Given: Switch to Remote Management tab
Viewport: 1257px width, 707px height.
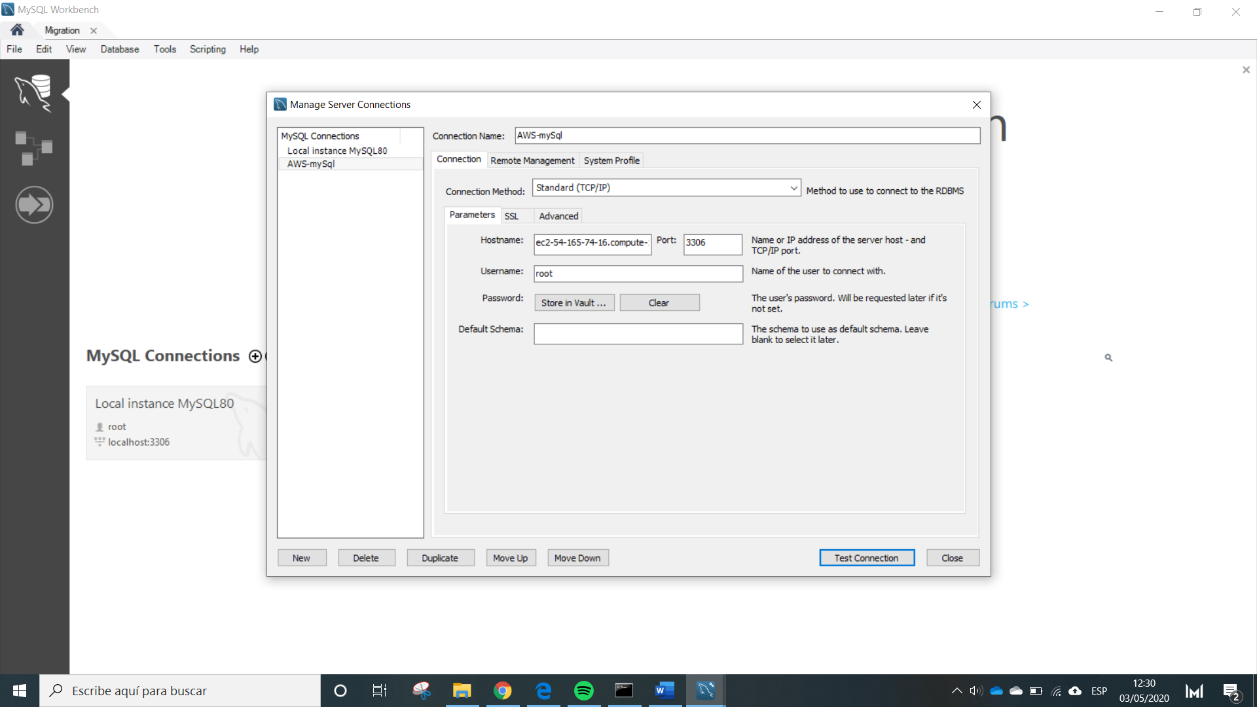Looking at the screenshot, I should 532,160.
